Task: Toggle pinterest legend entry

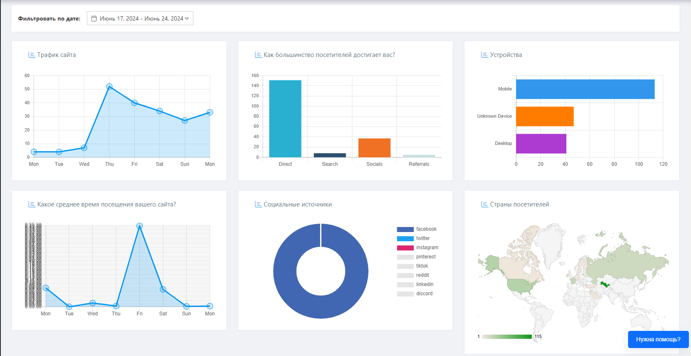Action: [x=416, y=257]
